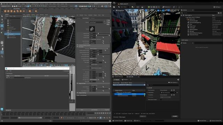Clear the Translators array
The image size is (223, 125).
tap(174, 95)
